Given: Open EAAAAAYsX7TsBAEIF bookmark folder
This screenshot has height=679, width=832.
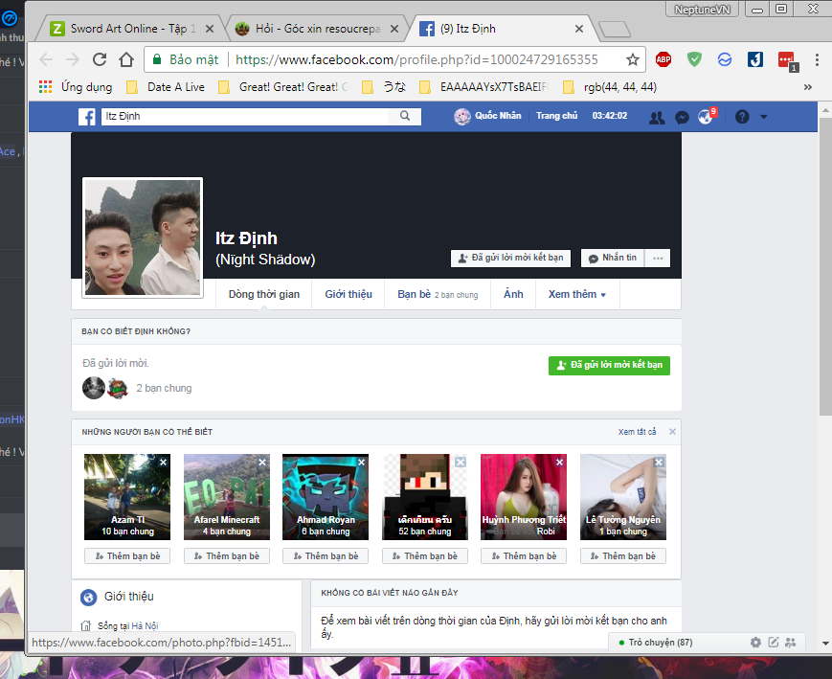Looking at the screenshot, I should pyautogui.click(x=483, y=87).
